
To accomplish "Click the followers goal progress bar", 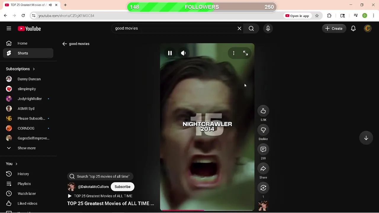I will (202, 7).
